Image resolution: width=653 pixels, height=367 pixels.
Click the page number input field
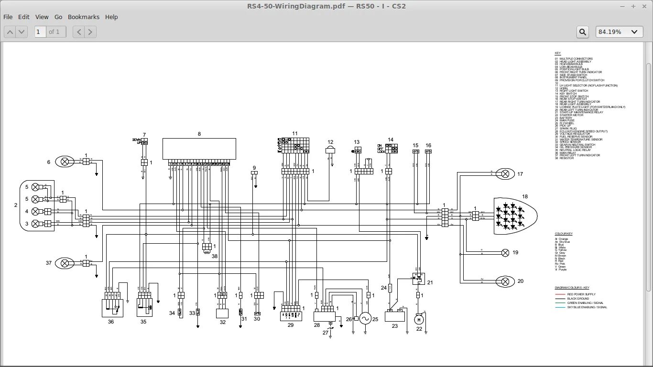[x=40, y=32]
